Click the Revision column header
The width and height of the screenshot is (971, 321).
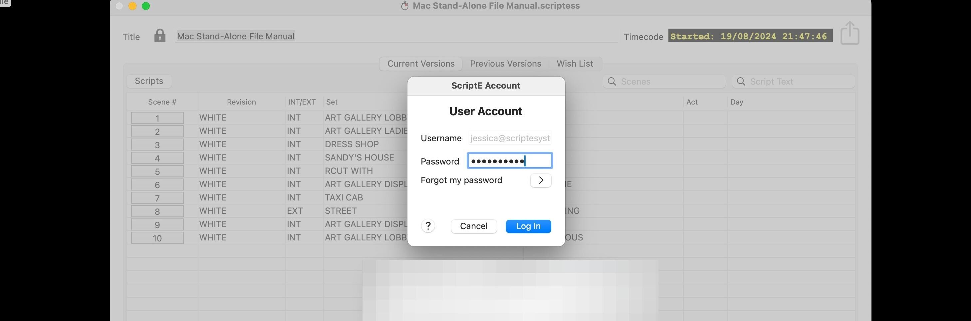click(241, 102)
